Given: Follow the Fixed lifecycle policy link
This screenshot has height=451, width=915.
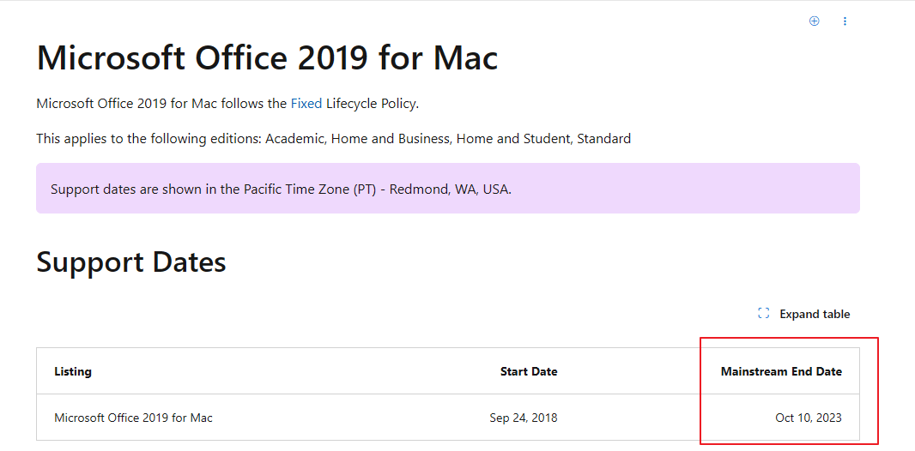Looking at the screenshot, I should pyautogui.click(x=306, y=104).
